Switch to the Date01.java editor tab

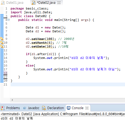click(x=12, y=3)
